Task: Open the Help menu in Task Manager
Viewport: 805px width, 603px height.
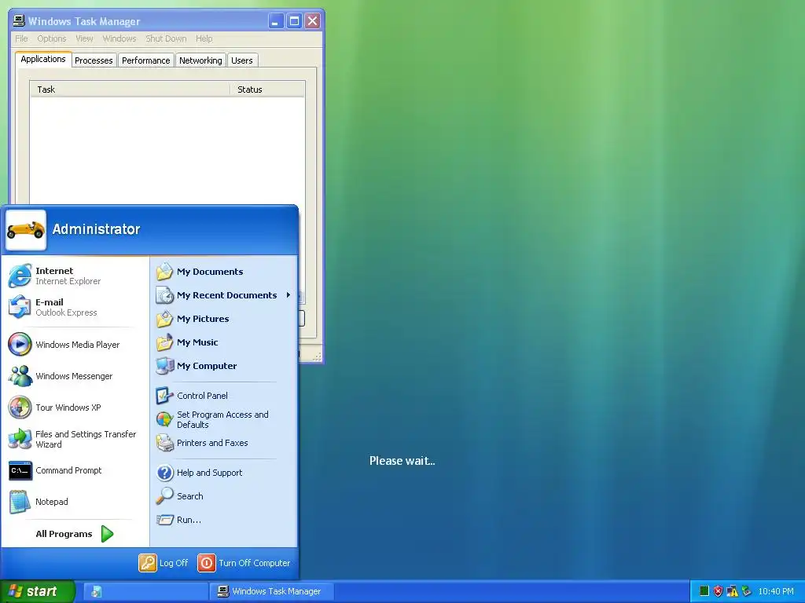Action: pyautogui.click(x=204, y=38)
